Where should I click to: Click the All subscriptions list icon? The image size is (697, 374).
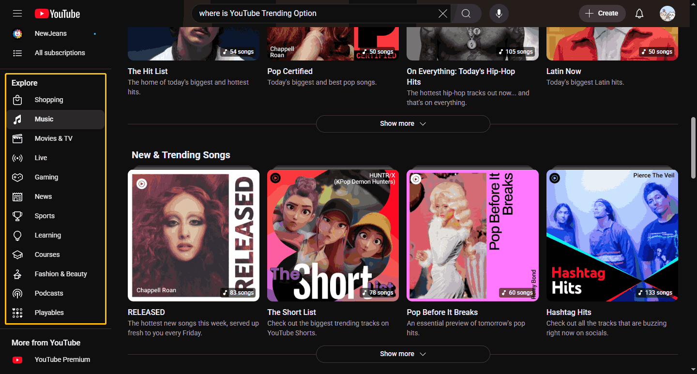(x=17, y=53)
